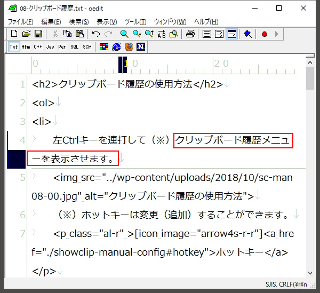Toggle the Txt edit mode button
320x293 pixels.
(x=14, y=47)
